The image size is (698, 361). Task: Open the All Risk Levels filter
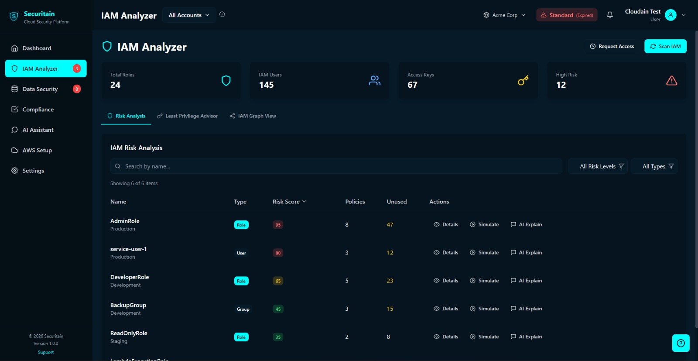tap(598, 166)
